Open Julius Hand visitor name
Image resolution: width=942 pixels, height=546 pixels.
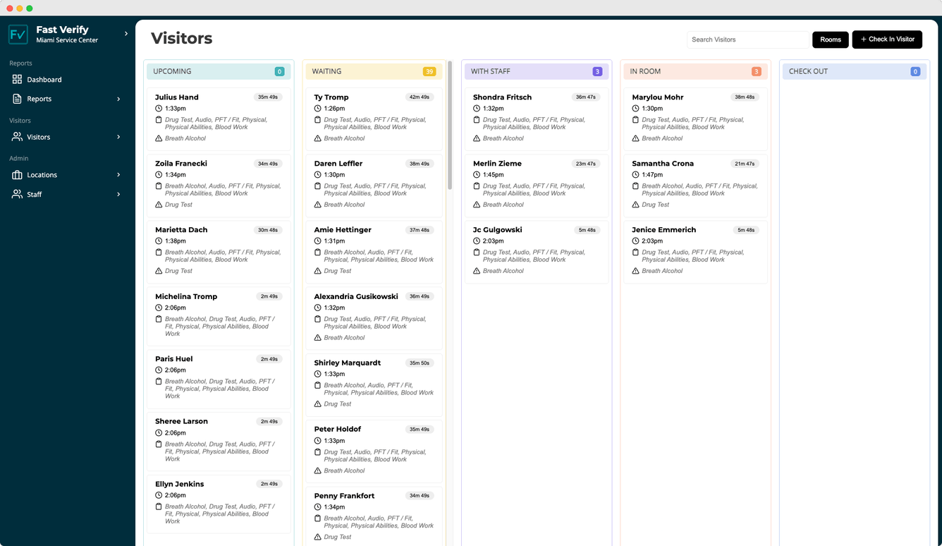pos(177,97)
